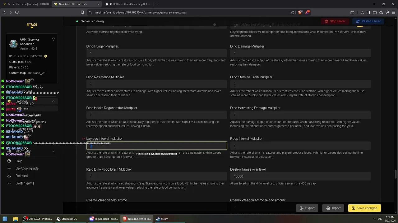
Task: Click the ARK game thumbnail icon
Action: 13,44
